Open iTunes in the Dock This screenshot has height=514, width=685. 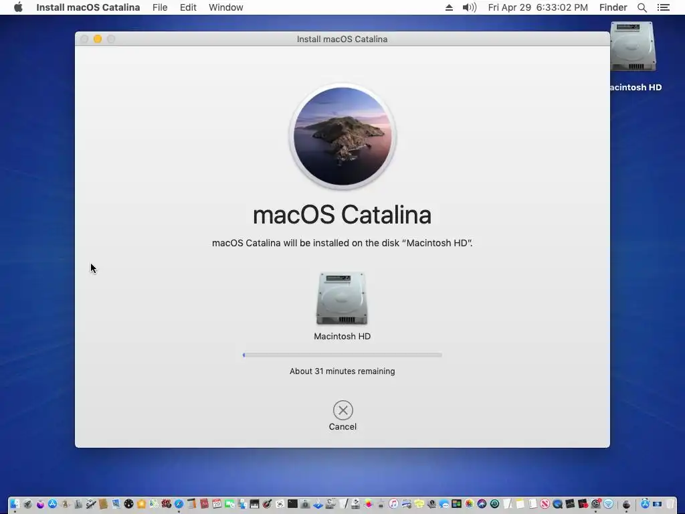click(393, 504)
